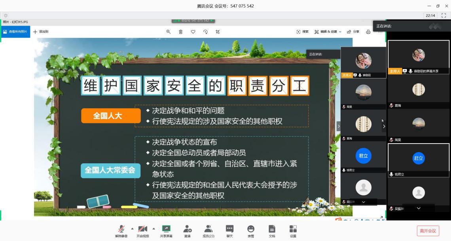The image size is (451, 241).
Task: Click the heart favorite icon in the photo toolbar
Action: pyautogui.click(x=193, y=32)
